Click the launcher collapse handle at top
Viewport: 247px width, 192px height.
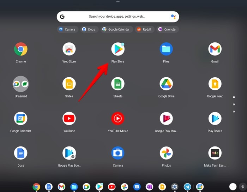(x=118, y=2)
